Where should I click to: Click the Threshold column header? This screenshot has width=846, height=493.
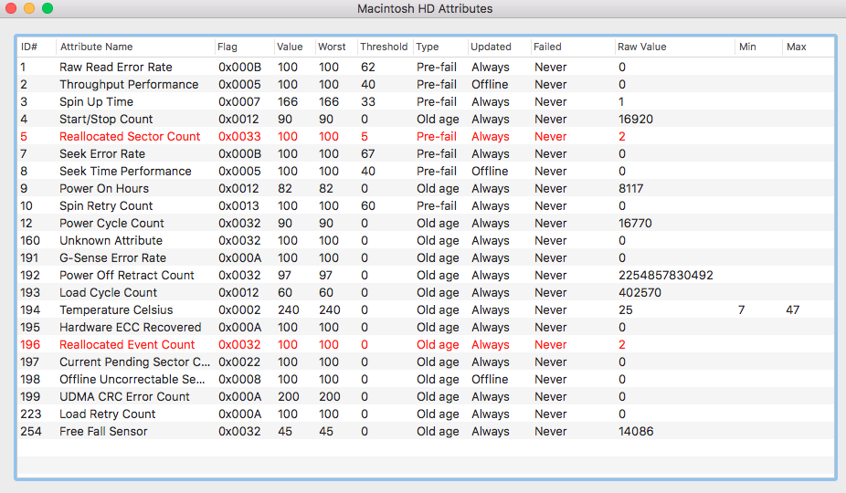(385, 47)
